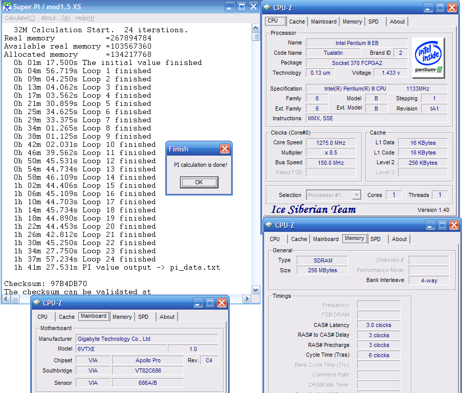Click the VT82C686 southbridge field
This screenshot has height=393, width=462.
coord(148,370)
